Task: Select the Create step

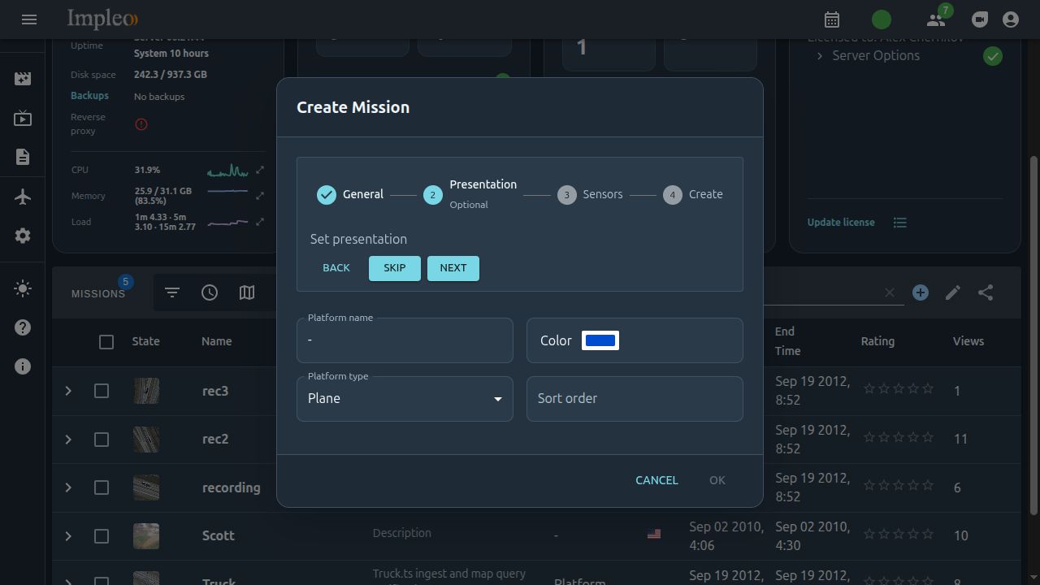Action: pos(693,195)
